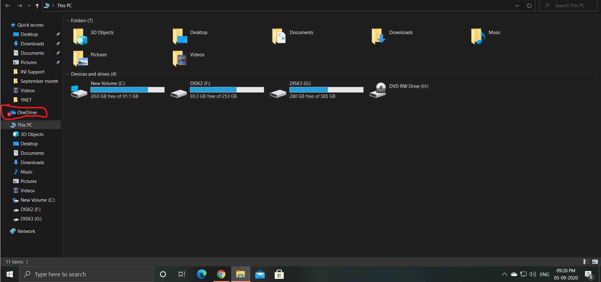This screenshot has height=282, width=601.
Task: Open Pictures under This PC in sidebar
Action: coord(28,181)
